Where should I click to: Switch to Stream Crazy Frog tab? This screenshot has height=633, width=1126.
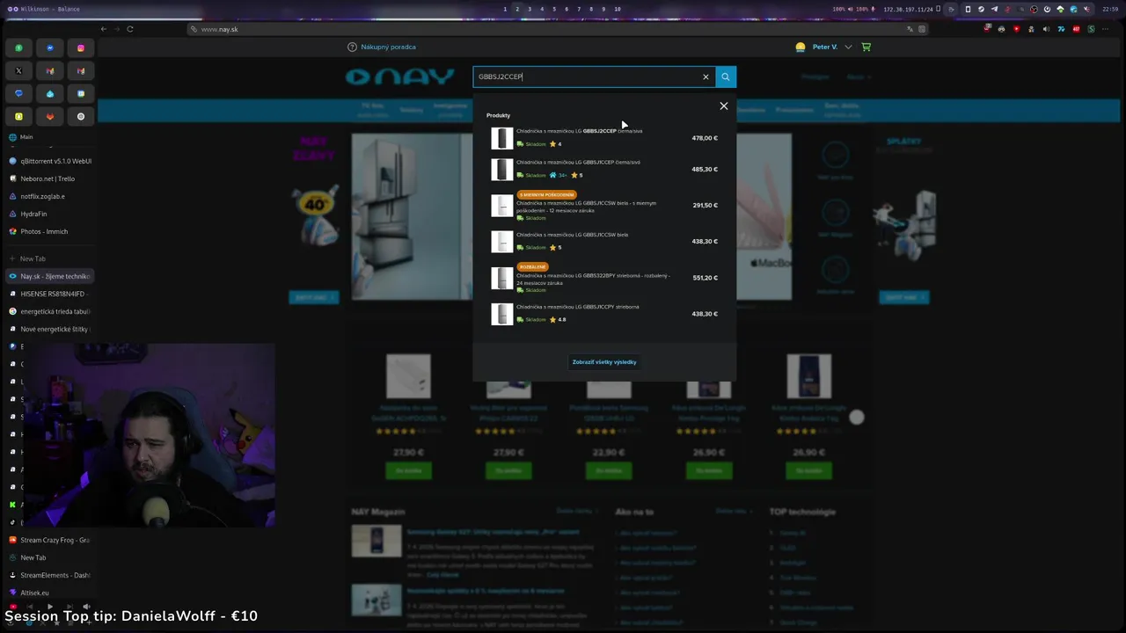click(50, 541)
